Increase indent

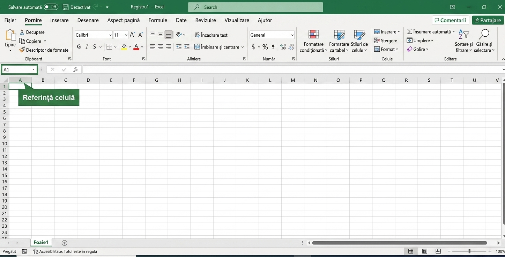pyautogui.click(x=187, y=47)
